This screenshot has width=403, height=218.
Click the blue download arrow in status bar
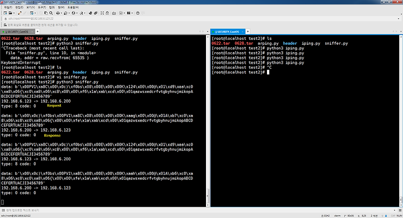coord(386,216)
